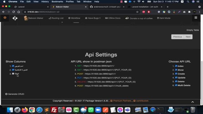Open the Premium Partners link
The image size is (203, 114).
click(121, 101)
